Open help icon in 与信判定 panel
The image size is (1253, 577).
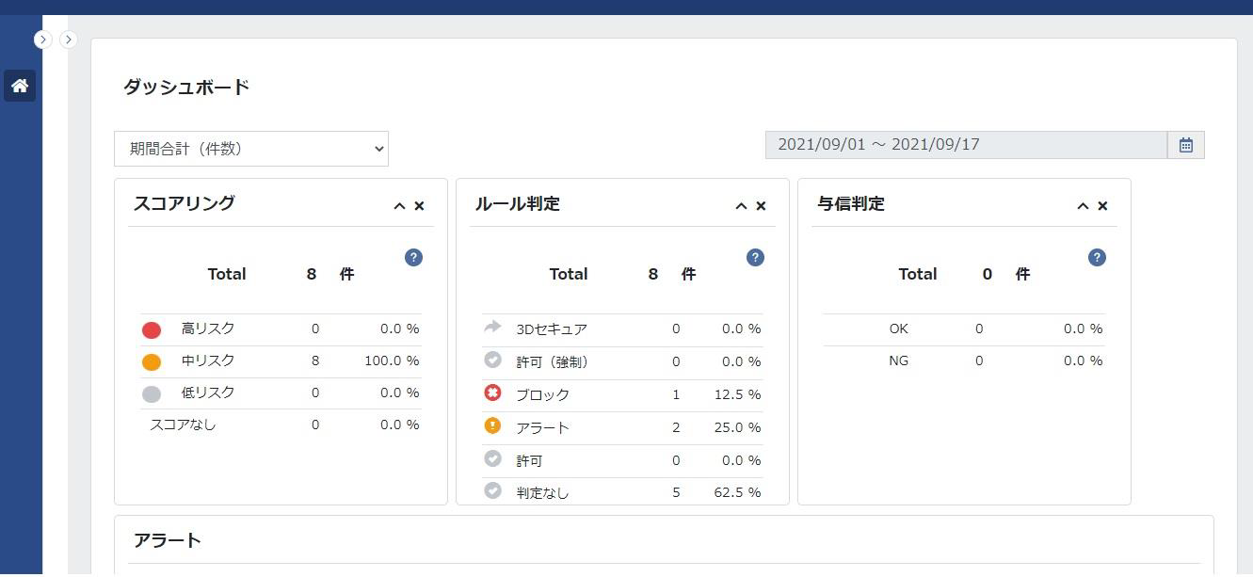(x=1097, y=258)
